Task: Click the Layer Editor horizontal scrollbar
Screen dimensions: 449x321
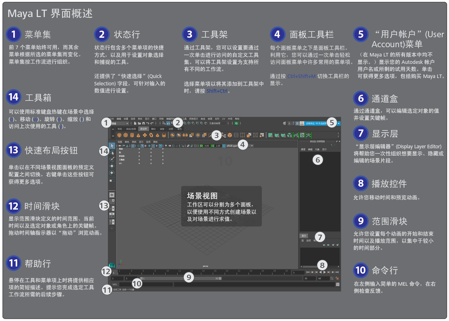Action: [320, 266]
